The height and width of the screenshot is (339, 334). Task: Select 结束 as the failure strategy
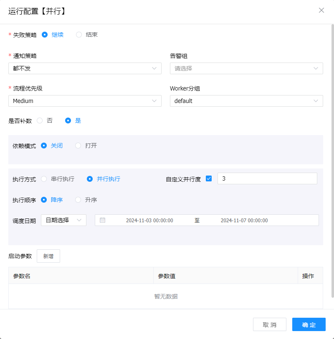pyautogui.click(x=79, y=35)
